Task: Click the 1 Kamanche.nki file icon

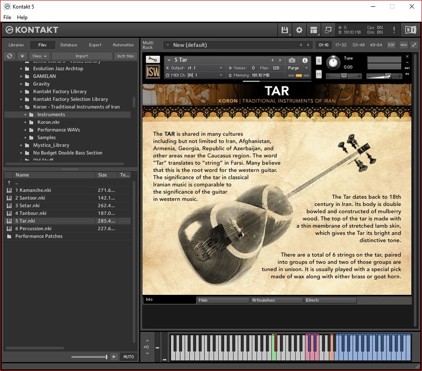Action: pos(9,190)
